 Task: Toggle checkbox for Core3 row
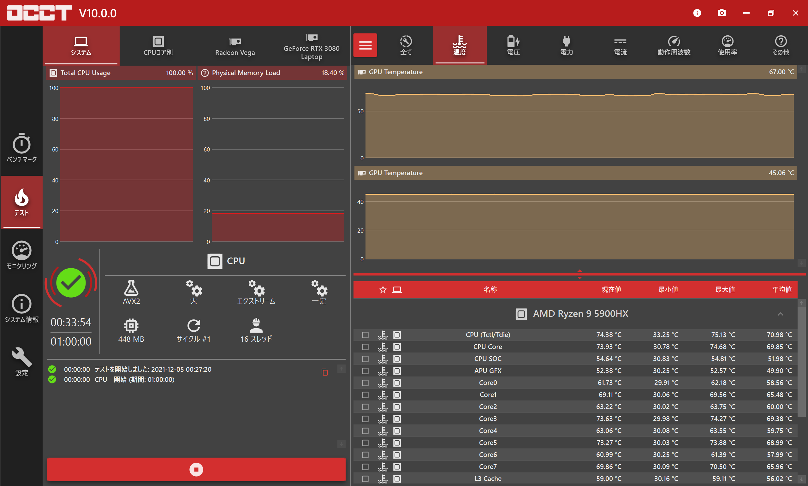point(365,418)
